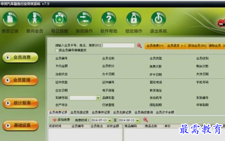The height and width of the screenshot is (141, 225).
Task: Click the 品牌车型 field label
Action: (x=108, y=98)
